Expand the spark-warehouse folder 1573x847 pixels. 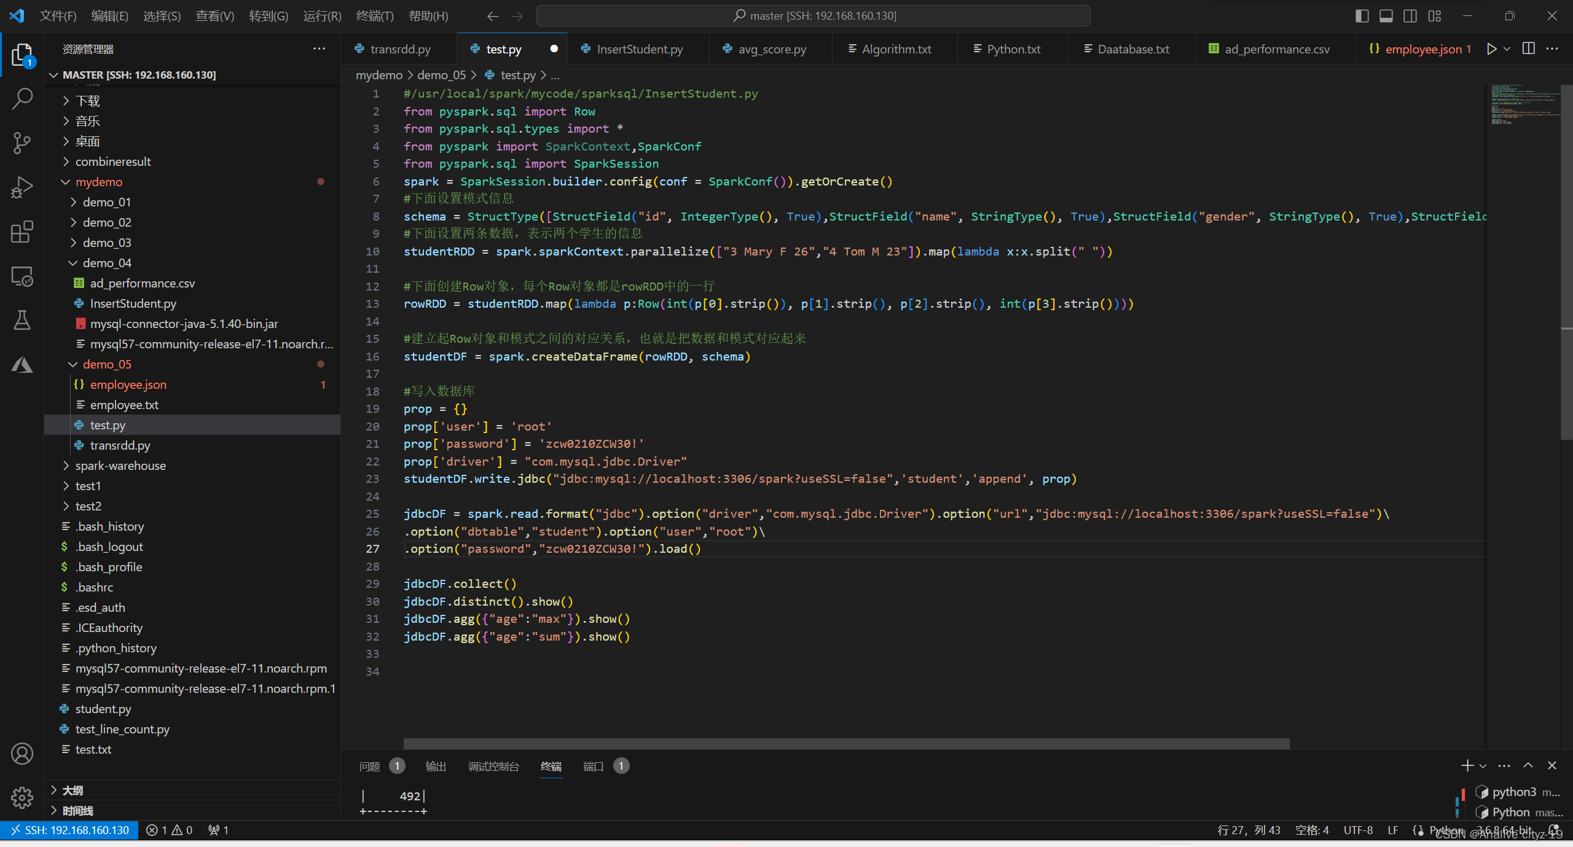[192, 466]
